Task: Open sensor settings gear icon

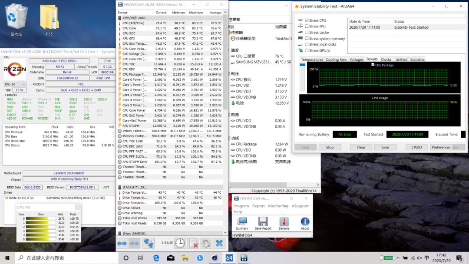Action: click(x=206, y=243)
